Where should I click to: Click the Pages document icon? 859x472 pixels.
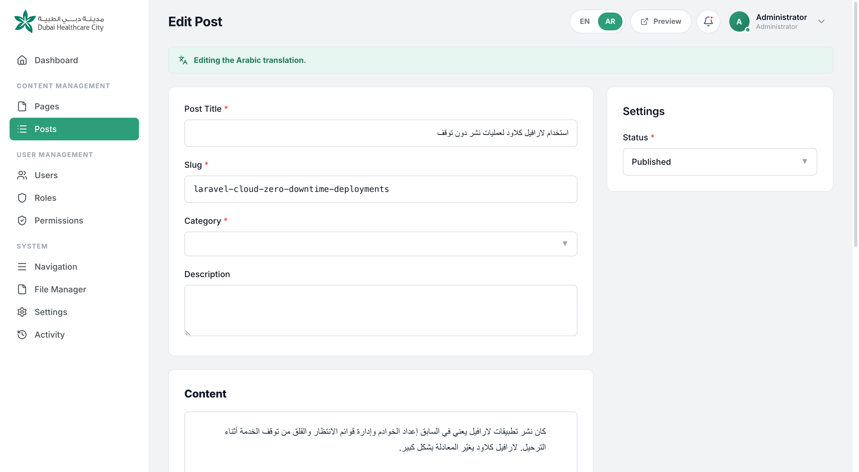22,106
